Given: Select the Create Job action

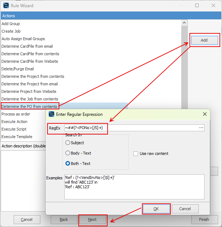Looking at the screenshot, I should click(x=11, y=31).
